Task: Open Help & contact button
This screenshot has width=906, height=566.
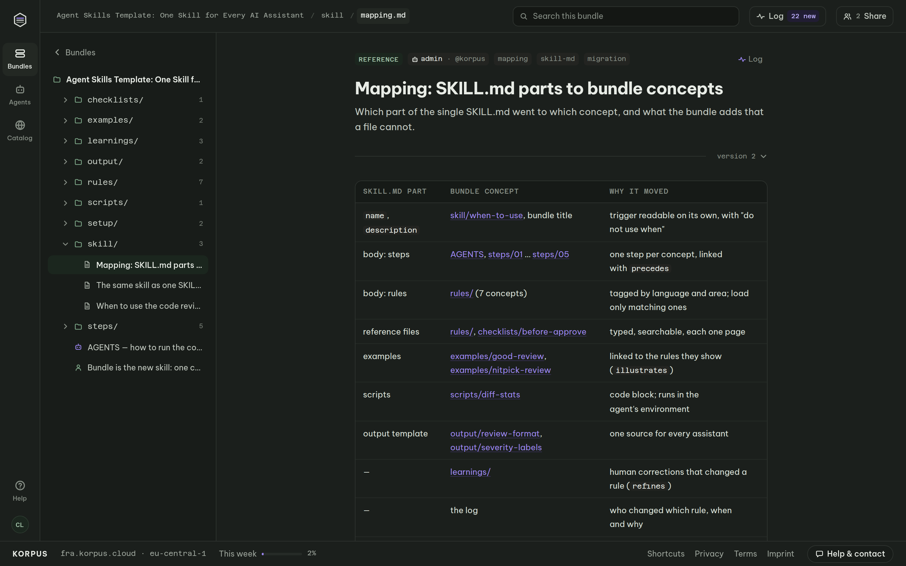Action: pos(850,554)
